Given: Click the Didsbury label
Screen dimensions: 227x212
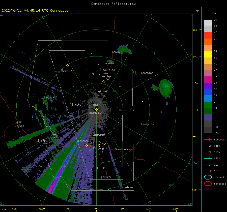Looking at the screenshot, I should [95, 113].
